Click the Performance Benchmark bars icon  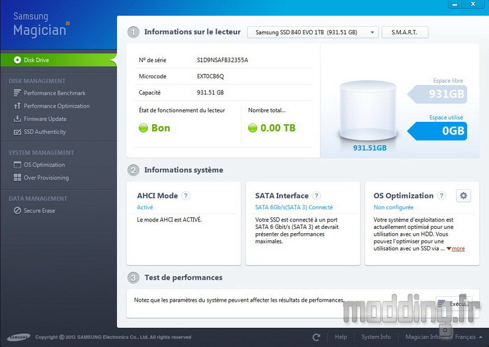coord(17,93)
